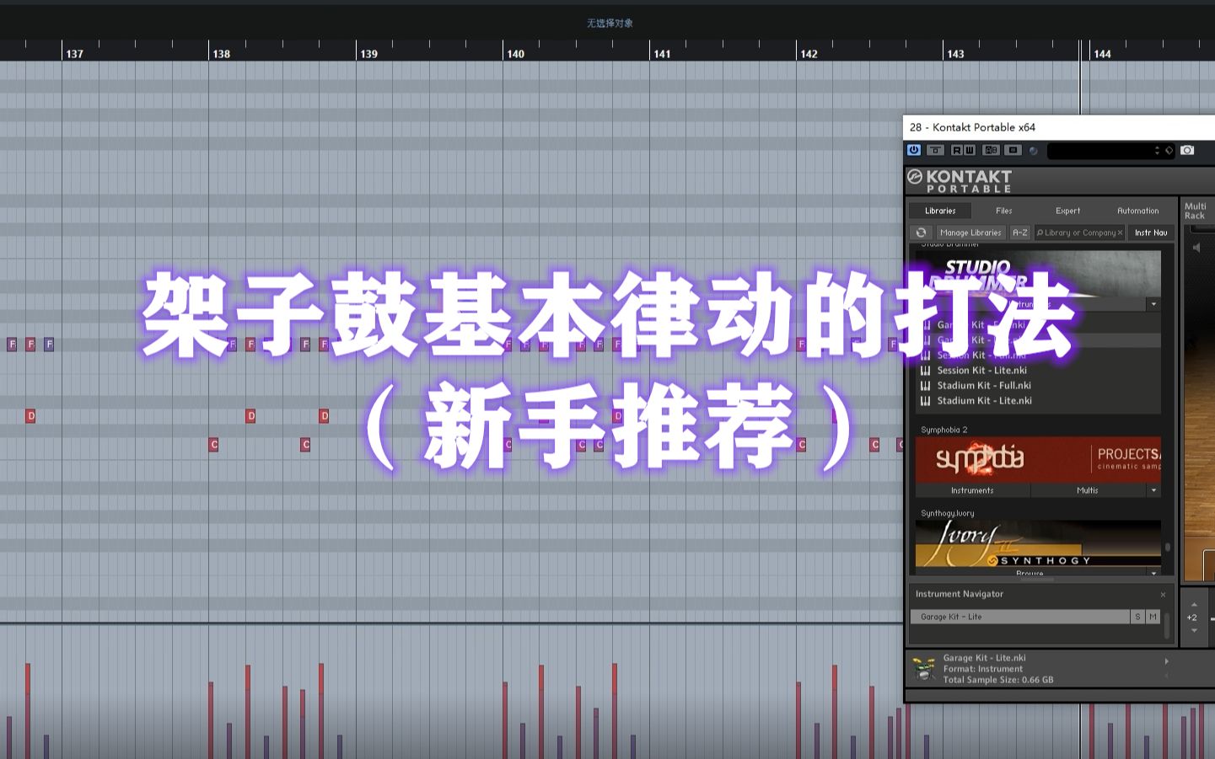This screenshot has width=1215, height=759.
Task: Click the Manage Libraries button
Action: (x=970, y=233)
